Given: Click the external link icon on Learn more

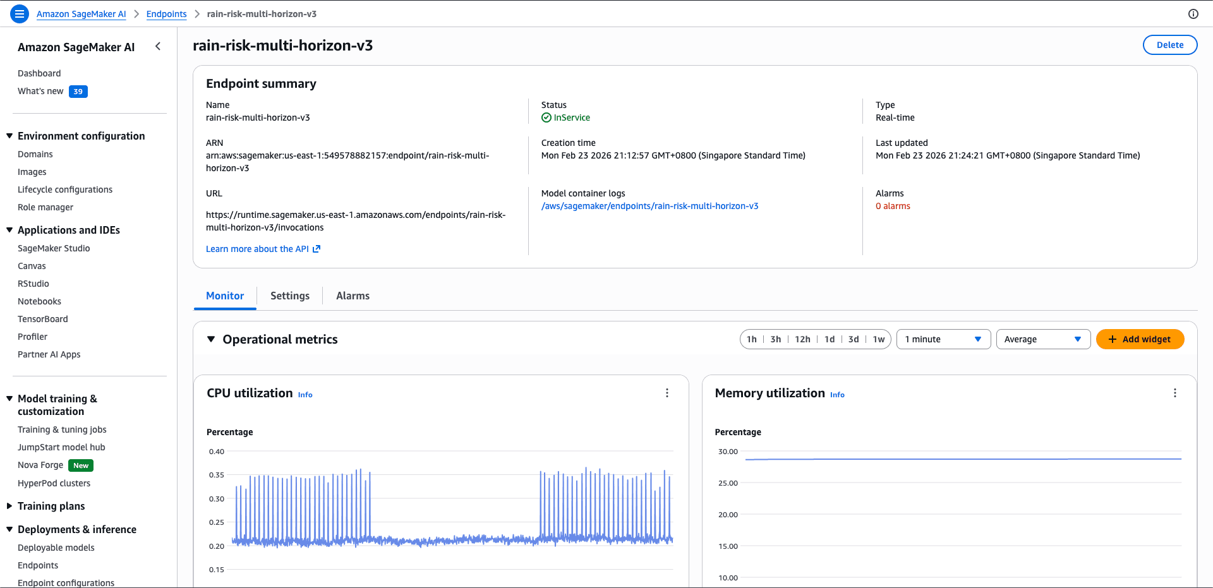Looking at the screenshot, I should point(317,248).
